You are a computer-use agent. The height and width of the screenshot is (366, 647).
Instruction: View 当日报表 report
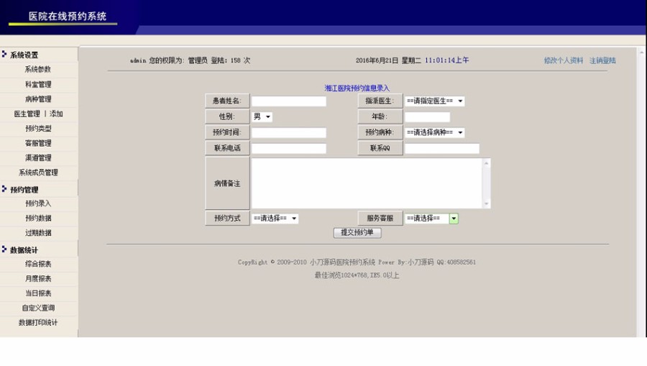[x=38, y=293]
